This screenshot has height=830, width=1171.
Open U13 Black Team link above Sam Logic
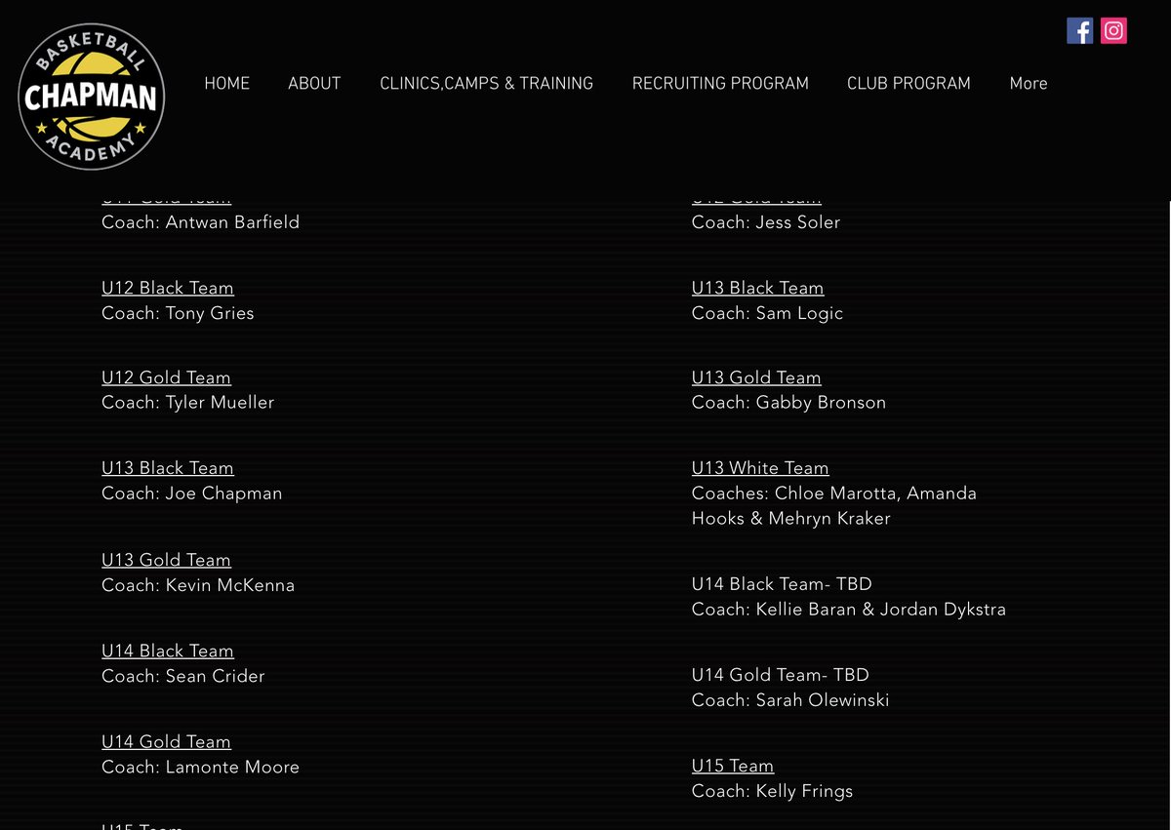pyautogui.click(x=757, y=288)
